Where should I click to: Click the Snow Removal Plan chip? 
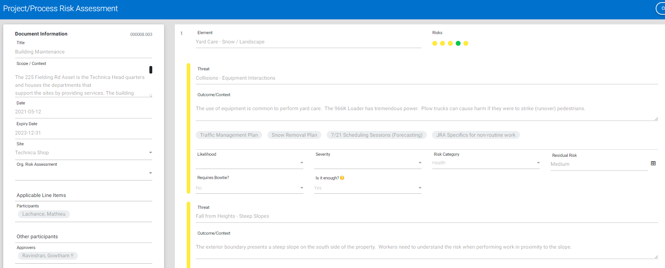point(294,135)
